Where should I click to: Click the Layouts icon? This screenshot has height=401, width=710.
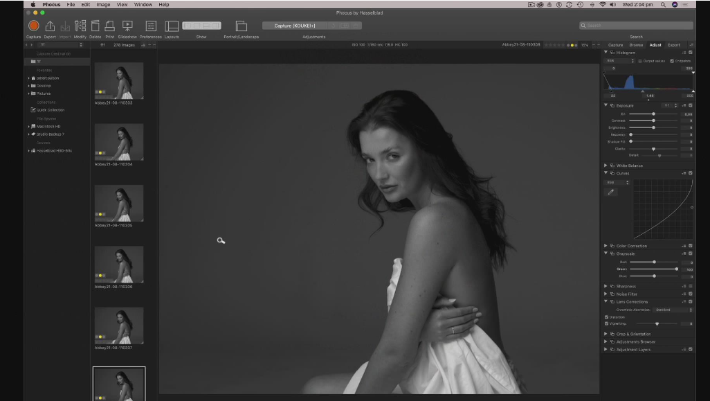point(172,26)
